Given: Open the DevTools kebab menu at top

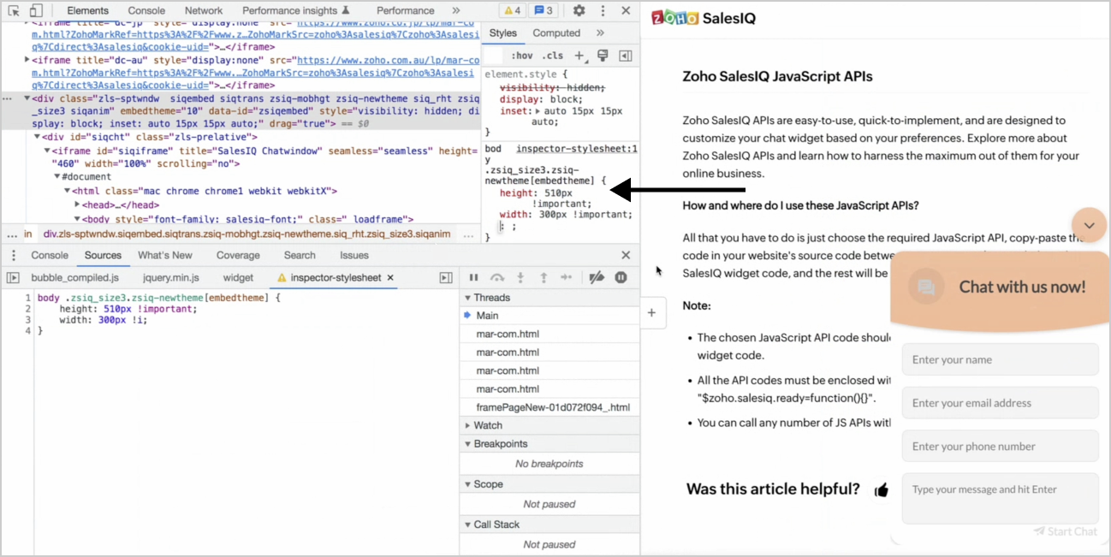Looking at the screenshot, I should 603,11.
